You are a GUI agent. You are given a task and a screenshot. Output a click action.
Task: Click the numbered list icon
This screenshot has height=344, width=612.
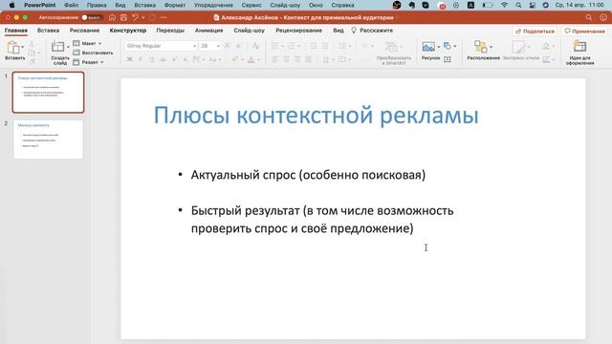click(x=292, y=46)
